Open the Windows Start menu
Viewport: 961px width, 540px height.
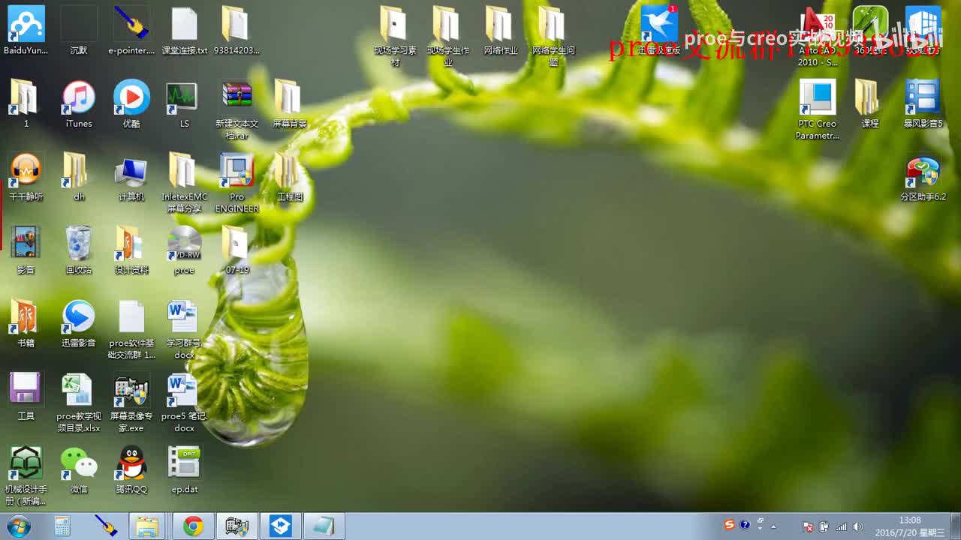coord(17,526)
